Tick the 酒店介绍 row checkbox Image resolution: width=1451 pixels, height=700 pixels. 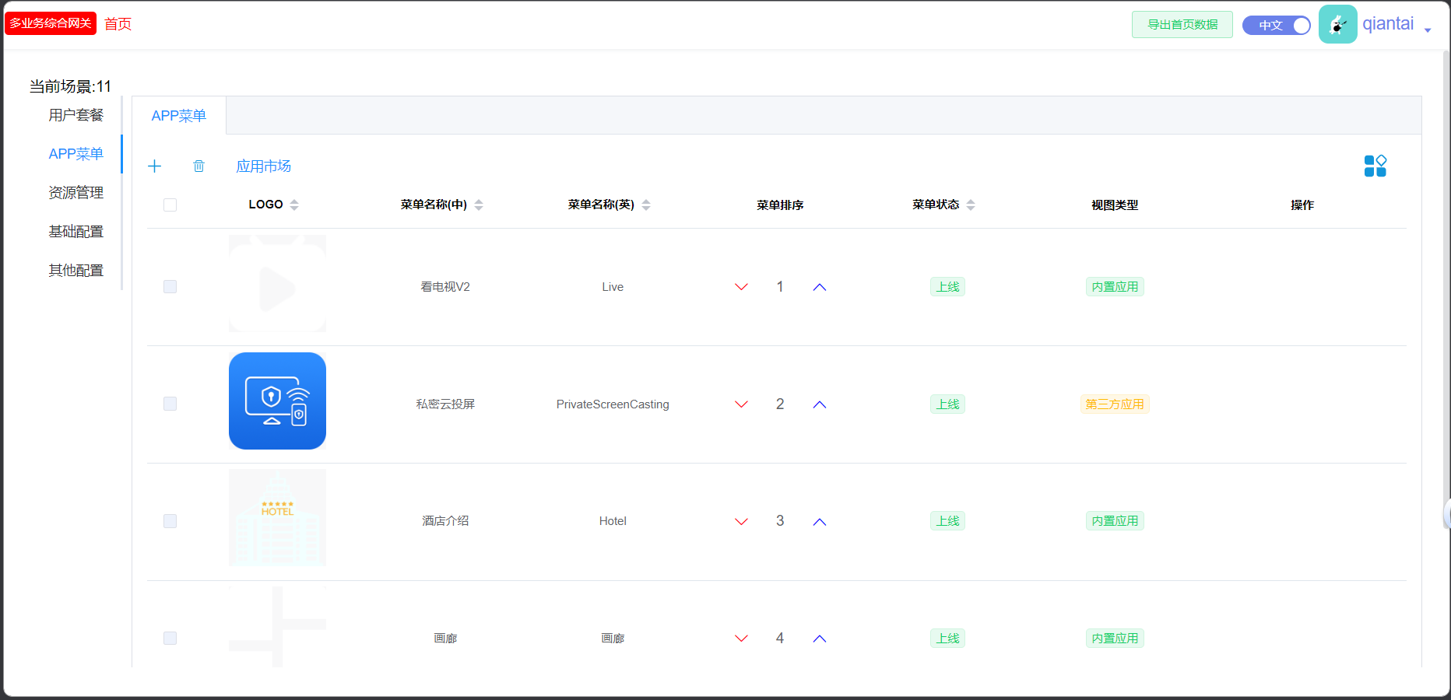(170, 521)
